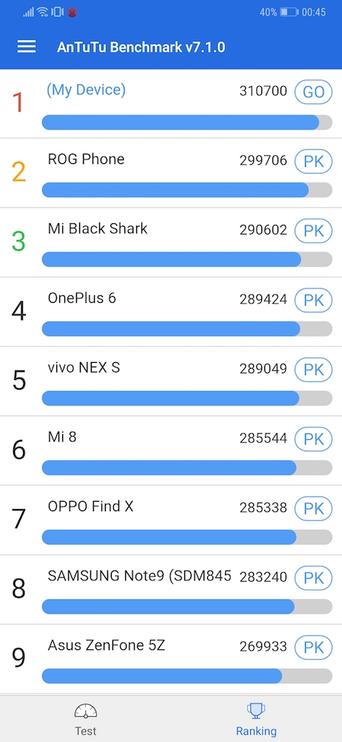
Task: Click PK button for Mi Black Shark
Action: 314,231
